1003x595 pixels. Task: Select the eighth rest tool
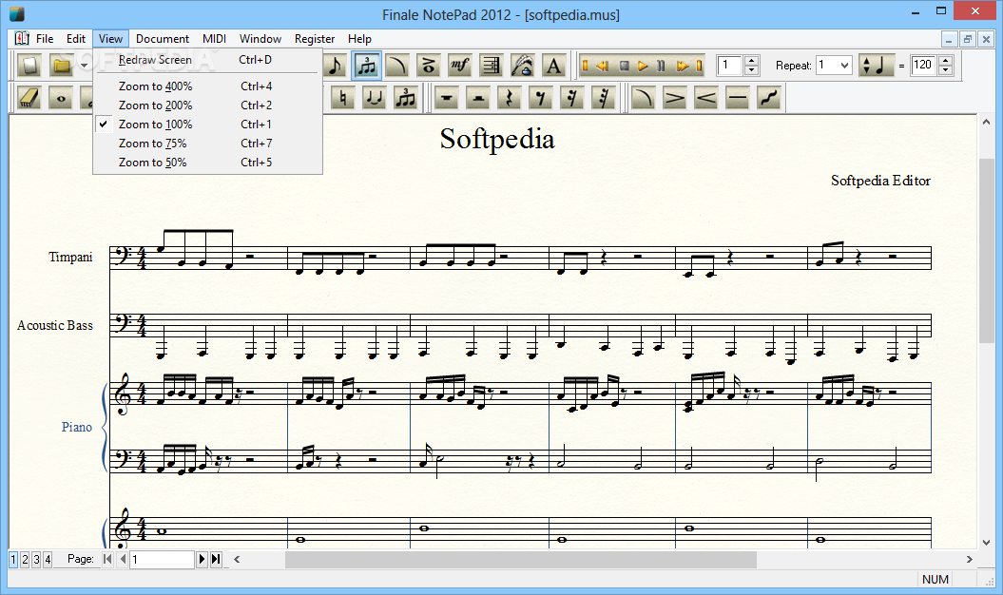point(541,98)
